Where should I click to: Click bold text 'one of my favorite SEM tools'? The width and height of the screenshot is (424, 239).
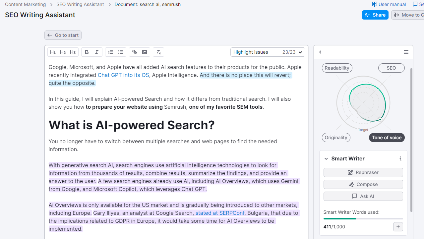(226, 107)
